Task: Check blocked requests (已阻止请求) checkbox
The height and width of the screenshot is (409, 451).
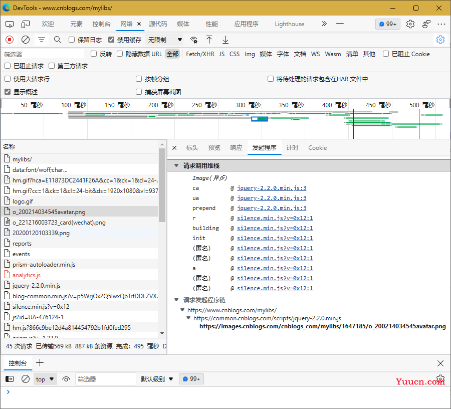Action: [8, 66]
